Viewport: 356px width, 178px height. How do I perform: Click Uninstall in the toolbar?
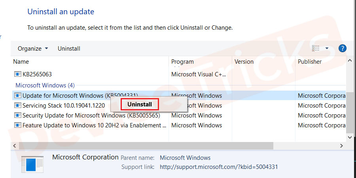pos(69,49)
